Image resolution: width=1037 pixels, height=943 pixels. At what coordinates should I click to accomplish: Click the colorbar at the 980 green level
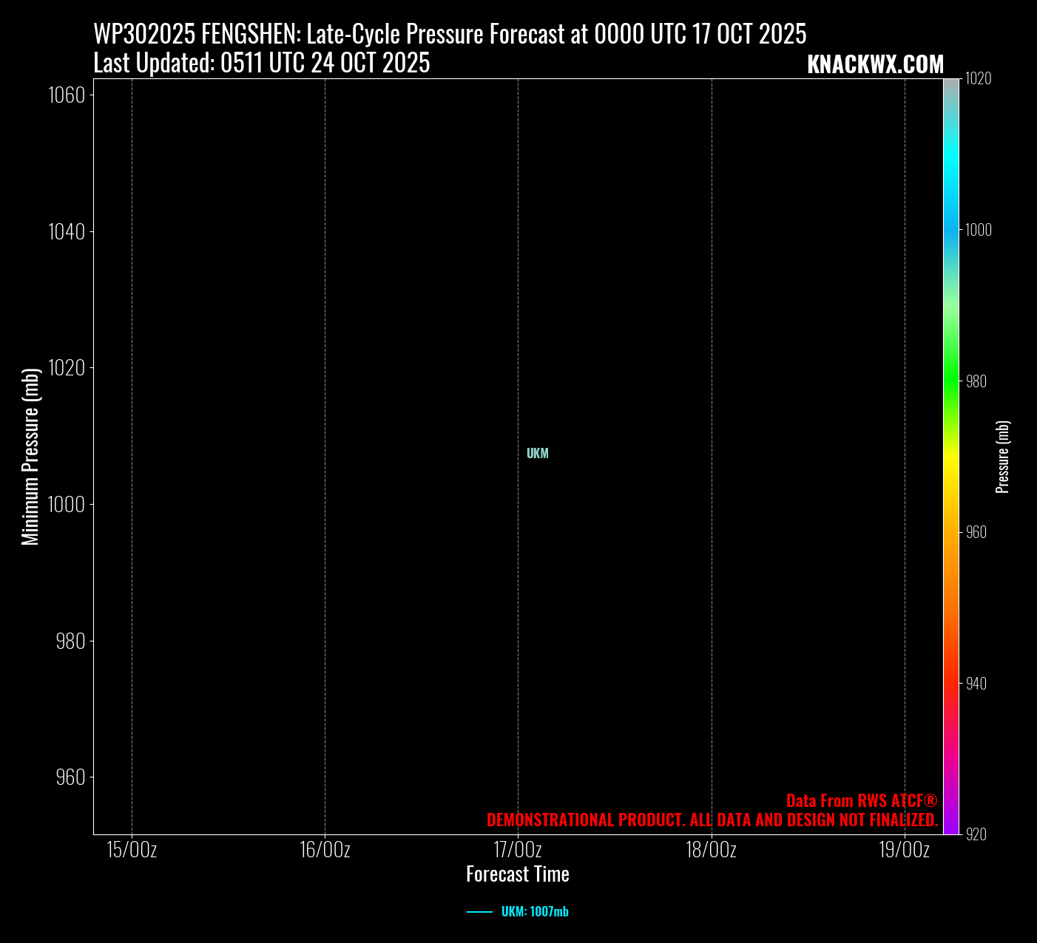tap(951, 381)
